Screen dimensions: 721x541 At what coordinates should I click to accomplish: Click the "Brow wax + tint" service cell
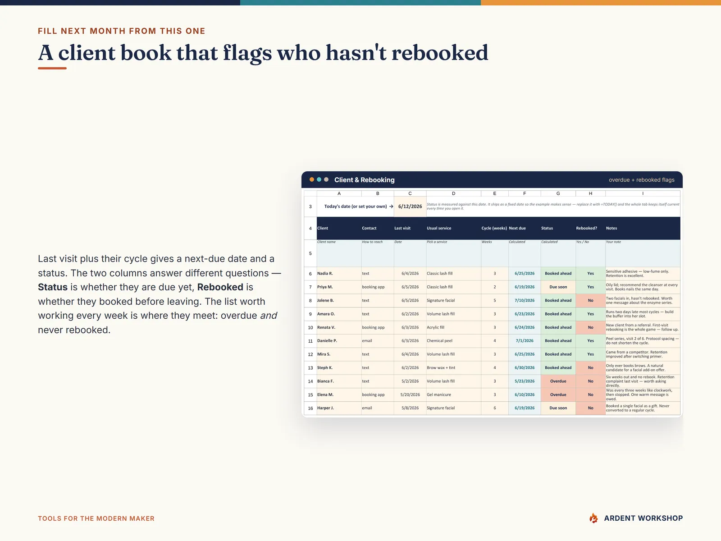coord(453,368)
